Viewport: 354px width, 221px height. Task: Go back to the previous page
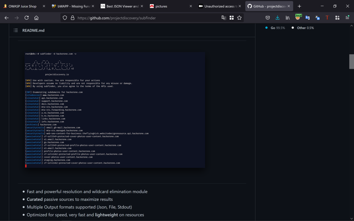[6, 18]
